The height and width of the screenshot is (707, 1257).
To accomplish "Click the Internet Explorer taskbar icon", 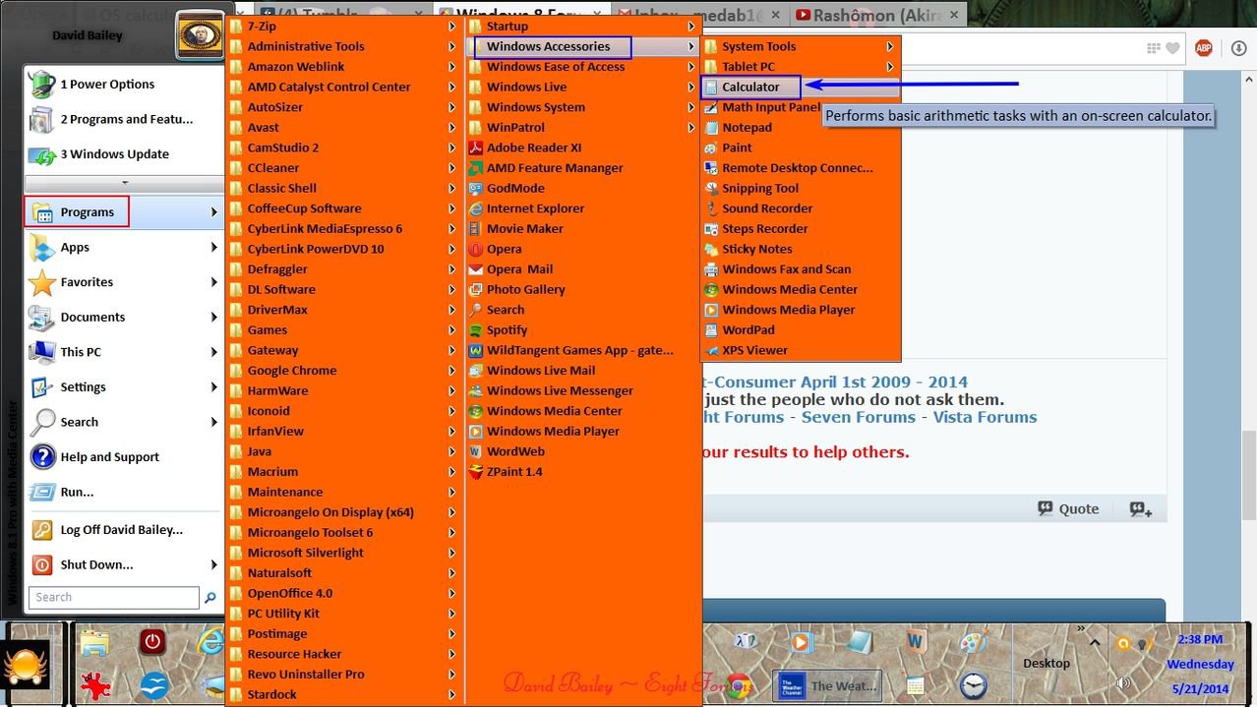I will tap(209, 642).
